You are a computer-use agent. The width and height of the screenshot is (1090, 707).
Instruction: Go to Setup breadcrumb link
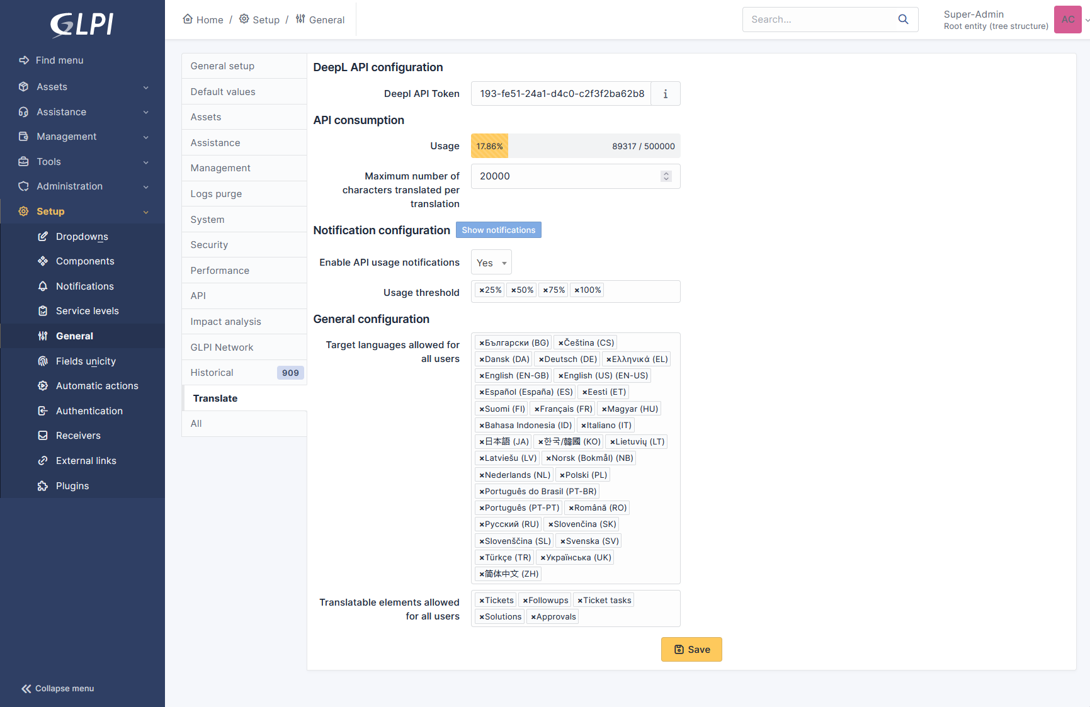click(x=259, y=20)
